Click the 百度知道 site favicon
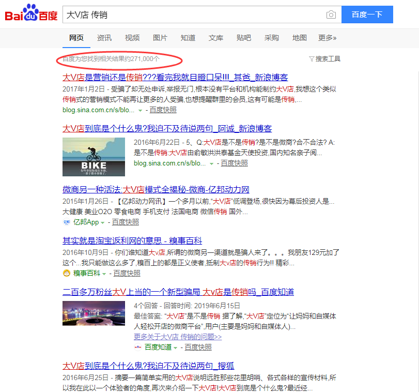The image size is (419, 392). [137, 347]
